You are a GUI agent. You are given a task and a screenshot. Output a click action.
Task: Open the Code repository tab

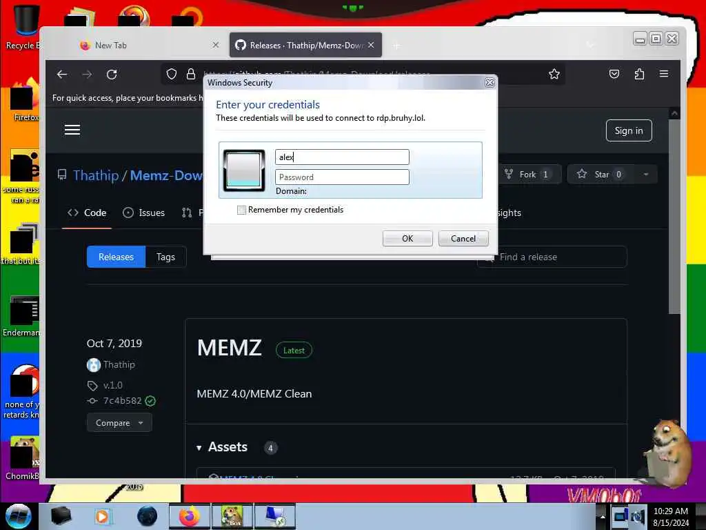[87, 213]
